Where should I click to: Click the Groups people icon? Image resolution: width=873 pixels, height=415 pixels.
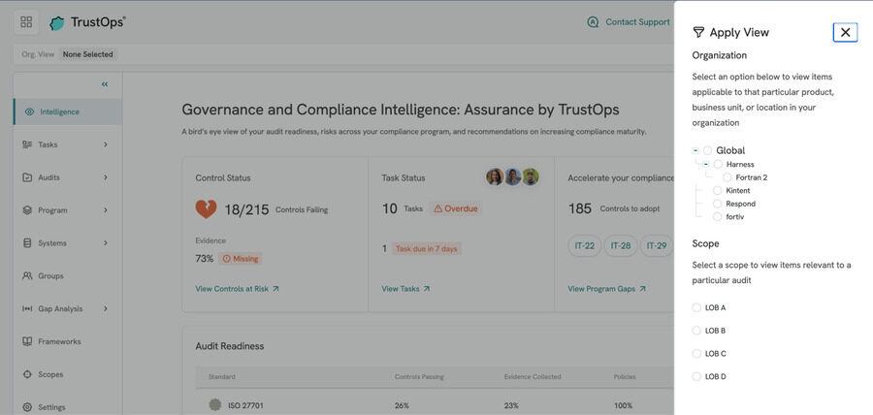[27, 276]
